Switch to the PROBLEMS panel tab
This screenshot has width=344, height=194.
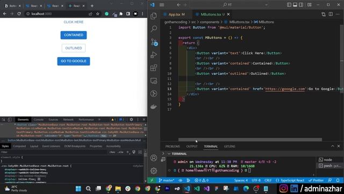pos(173,147)
